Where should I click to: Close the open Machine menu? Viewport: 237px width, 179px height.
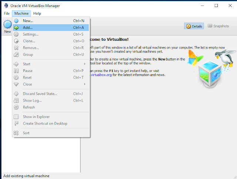21,13
